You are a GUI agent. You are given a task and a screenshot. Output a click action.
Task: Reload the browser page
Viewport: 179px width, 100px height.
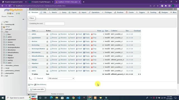pyautogui.click(x=10, y=6)
